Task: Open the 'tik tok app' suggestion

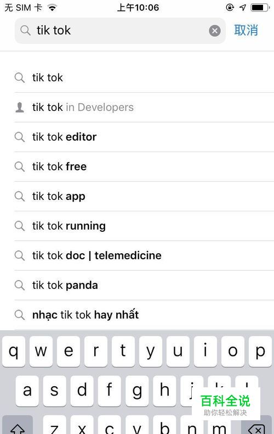Action: click(x=144, y=196)
